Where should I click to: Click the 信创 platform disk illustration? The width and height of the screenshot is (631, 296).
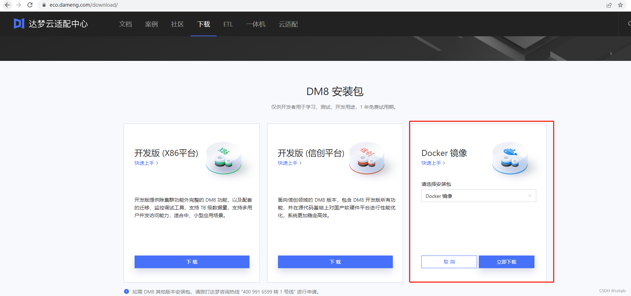(367, 158)
